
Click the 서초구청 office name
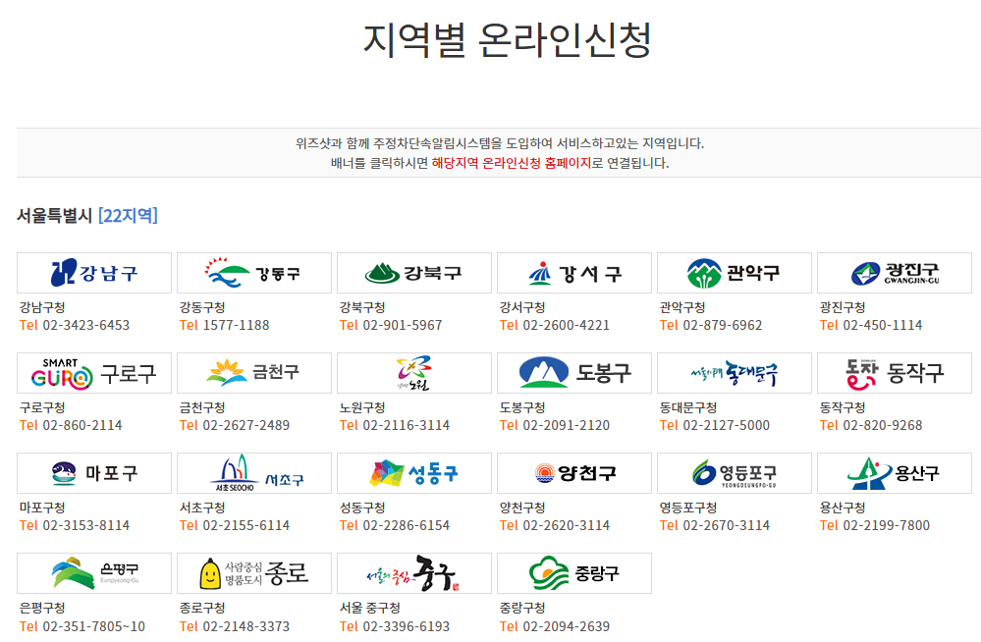[202, 508]
